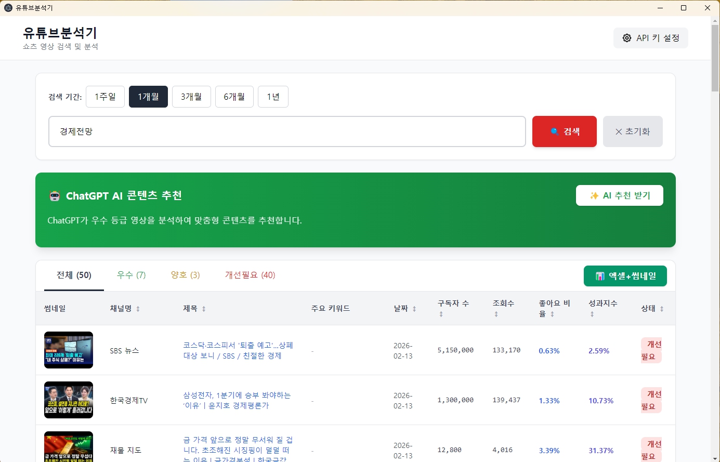Sort by 날짜 column sort arrows
720x462 pixels.
coord(414,309)
